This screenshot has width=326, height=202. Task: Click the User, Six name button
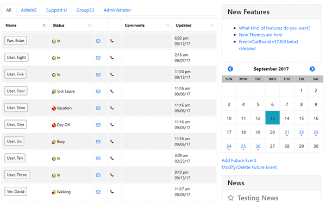[x=14, y=141]
